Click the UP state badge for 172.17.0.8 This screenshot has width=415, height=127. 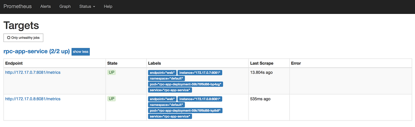coord(111,99)
